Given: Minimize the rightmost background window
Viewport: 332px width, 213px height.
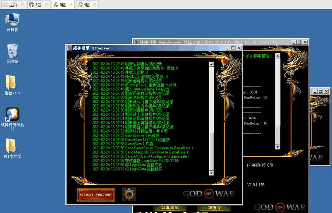Looking at the screenshot, I should 315,91.
